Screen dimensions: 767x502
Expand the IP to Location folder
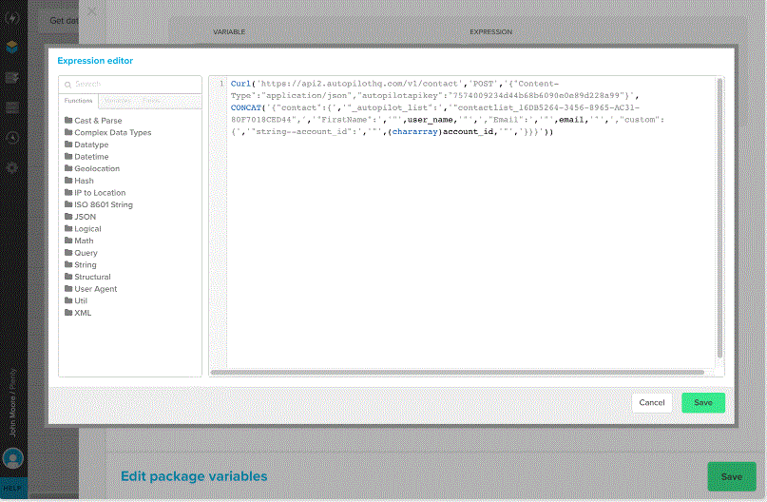coord(95,193)
